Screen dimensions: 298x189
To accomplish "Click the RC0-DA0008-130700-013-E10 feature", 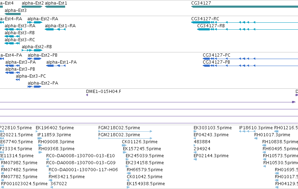I will (x=47, y=159).
